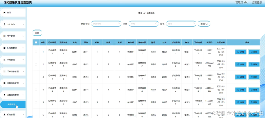Click the grid icon for 用户管理
265x118 pixels.
coord(4,36)
